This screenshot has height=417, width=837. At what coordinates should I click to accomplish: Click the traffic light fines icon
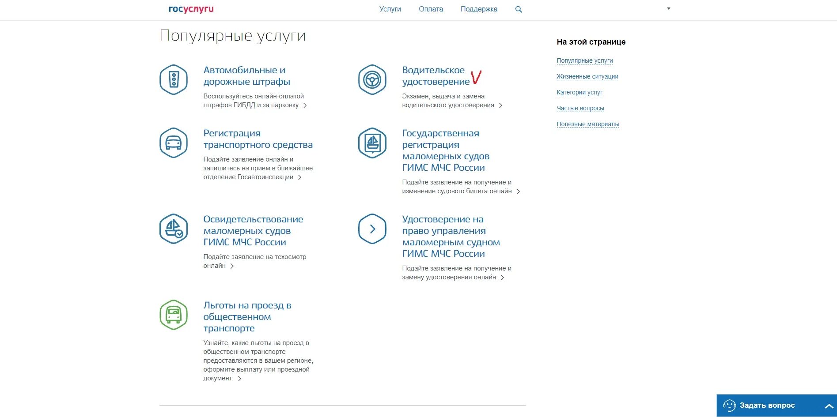[x=174, y=80]
